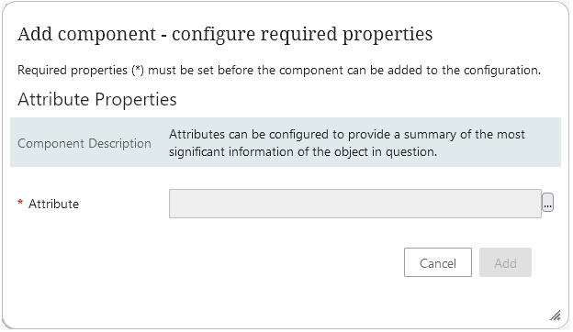Click the word 'Properties' in the section heading
This screenshot has width=573, height=332.
(136, 100)
